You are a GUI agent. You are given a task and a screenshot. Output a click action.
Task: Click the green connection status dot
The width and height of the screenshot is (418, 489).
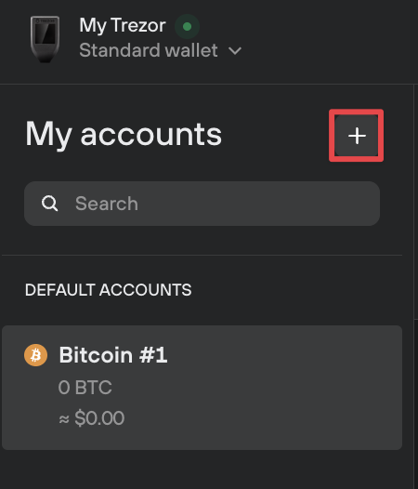(187, 27)
